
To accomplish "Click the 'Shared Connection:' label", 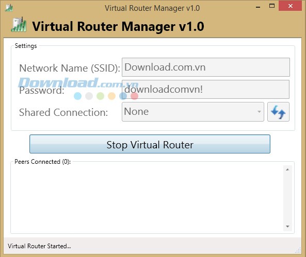I will [x=63, y=112].
